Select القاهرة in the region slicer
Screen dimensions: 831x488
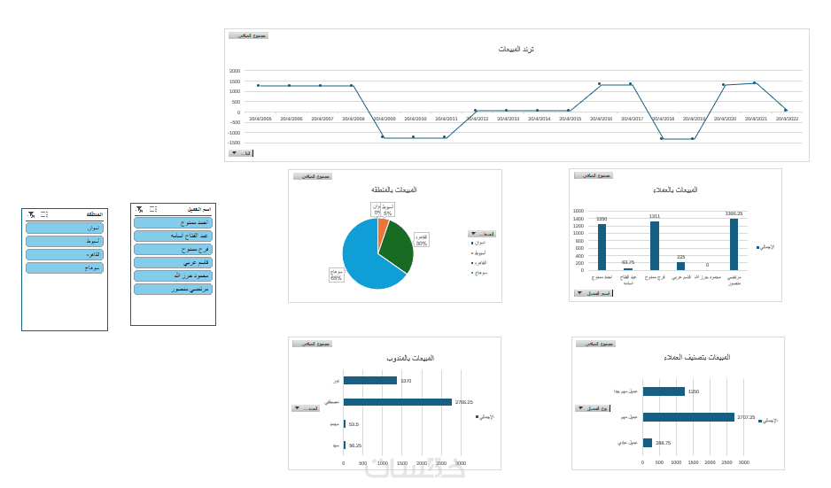coord(65,254)
